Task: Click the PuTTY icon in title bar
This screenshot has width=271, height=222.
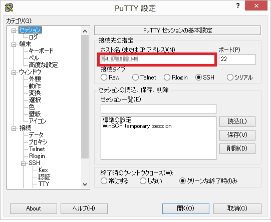Action: pos(9,7)
